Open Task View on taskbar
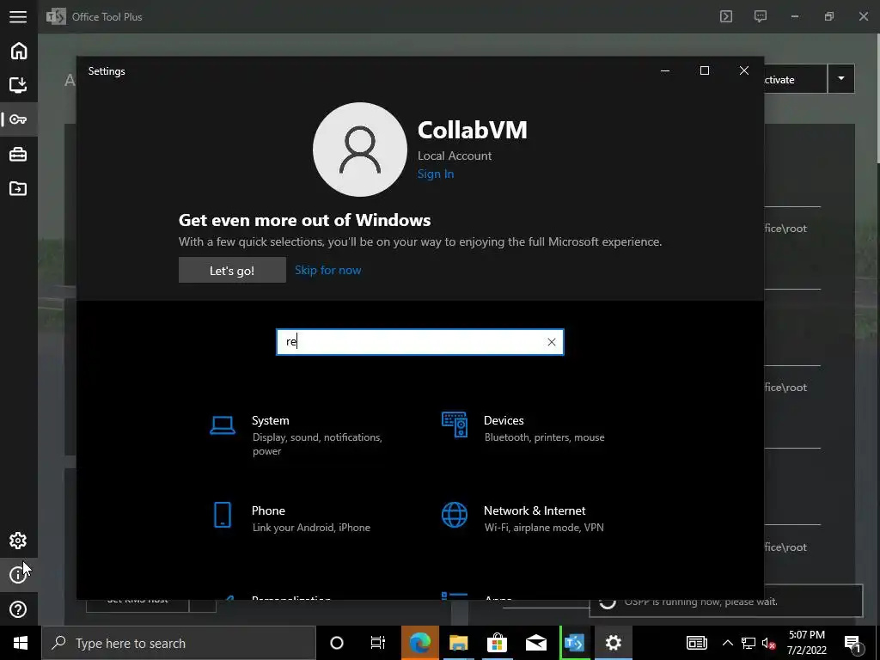This screenshot has height=660, width=880. 378,643
